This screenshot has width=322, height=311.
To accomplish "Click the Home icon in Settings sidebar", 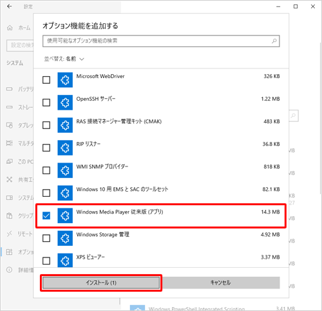I will [10, 28].
